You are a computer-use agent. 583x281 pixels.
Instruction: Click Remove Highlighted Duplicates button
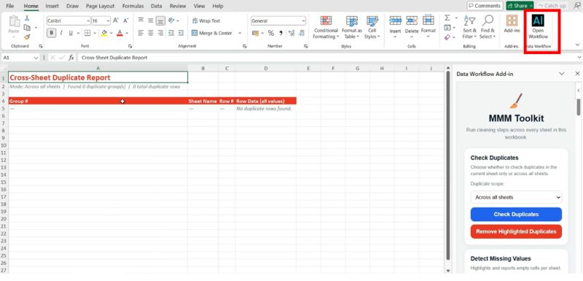[516, 231]
